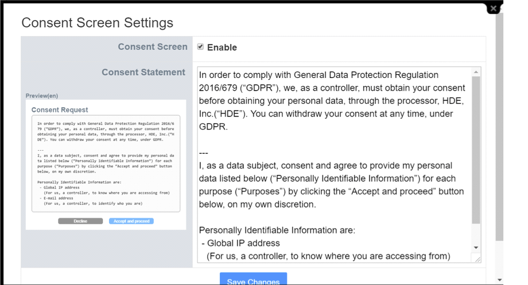Viewport: 528px width, 285px height.
Task: Click the Consent Screen Settings title
Action: (x=98, y=23)
